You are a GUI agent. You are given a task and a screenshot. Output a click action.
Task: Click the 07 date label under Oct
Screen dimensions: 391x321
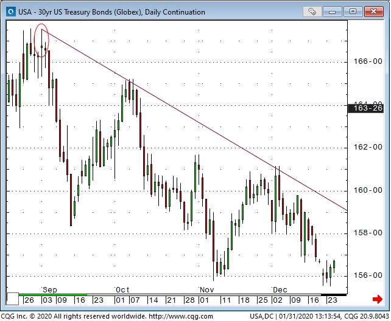coord(135,300)
